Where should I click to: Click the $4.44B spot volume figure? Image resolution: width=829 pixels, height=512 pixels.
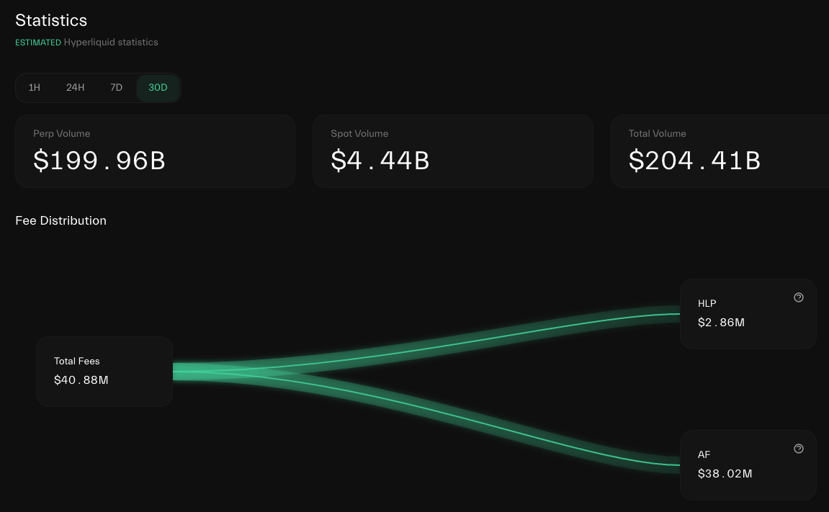[380, 161]
